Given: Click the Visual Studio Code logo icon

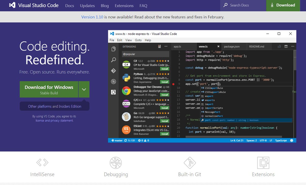Looking at the screenshot, I should (12, 5).
